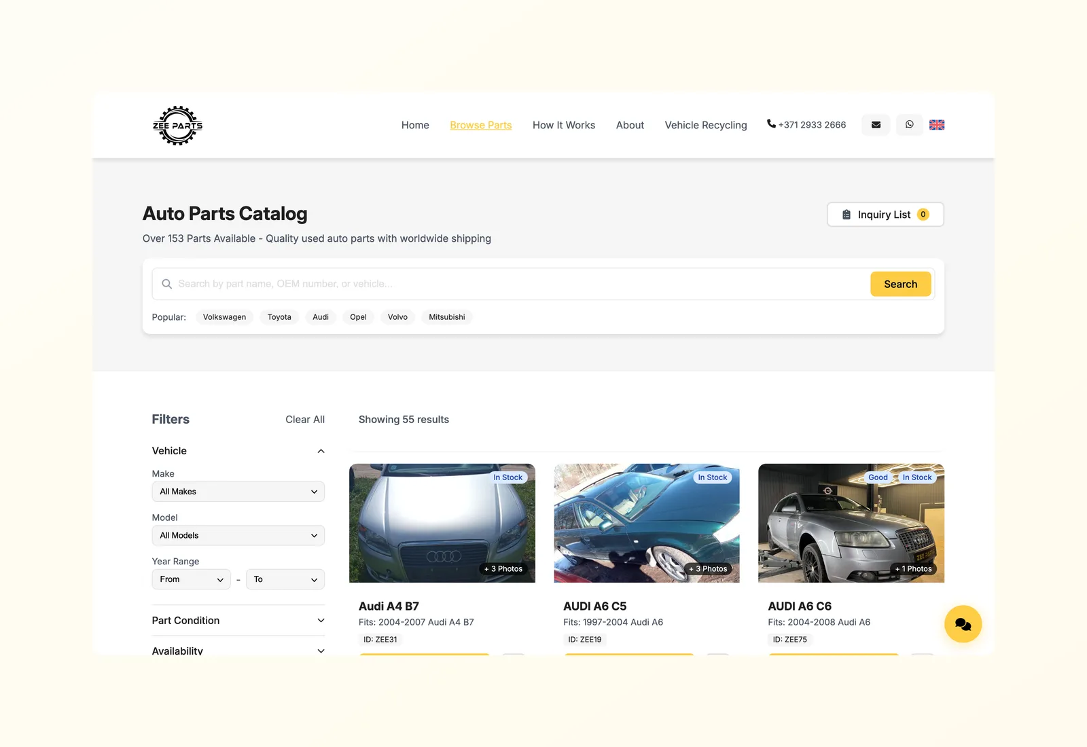Expand the Availability filter
Image resolution: width=1087 pixels, height=747 pixels.
pyautogui.click(x=238, y=651)
